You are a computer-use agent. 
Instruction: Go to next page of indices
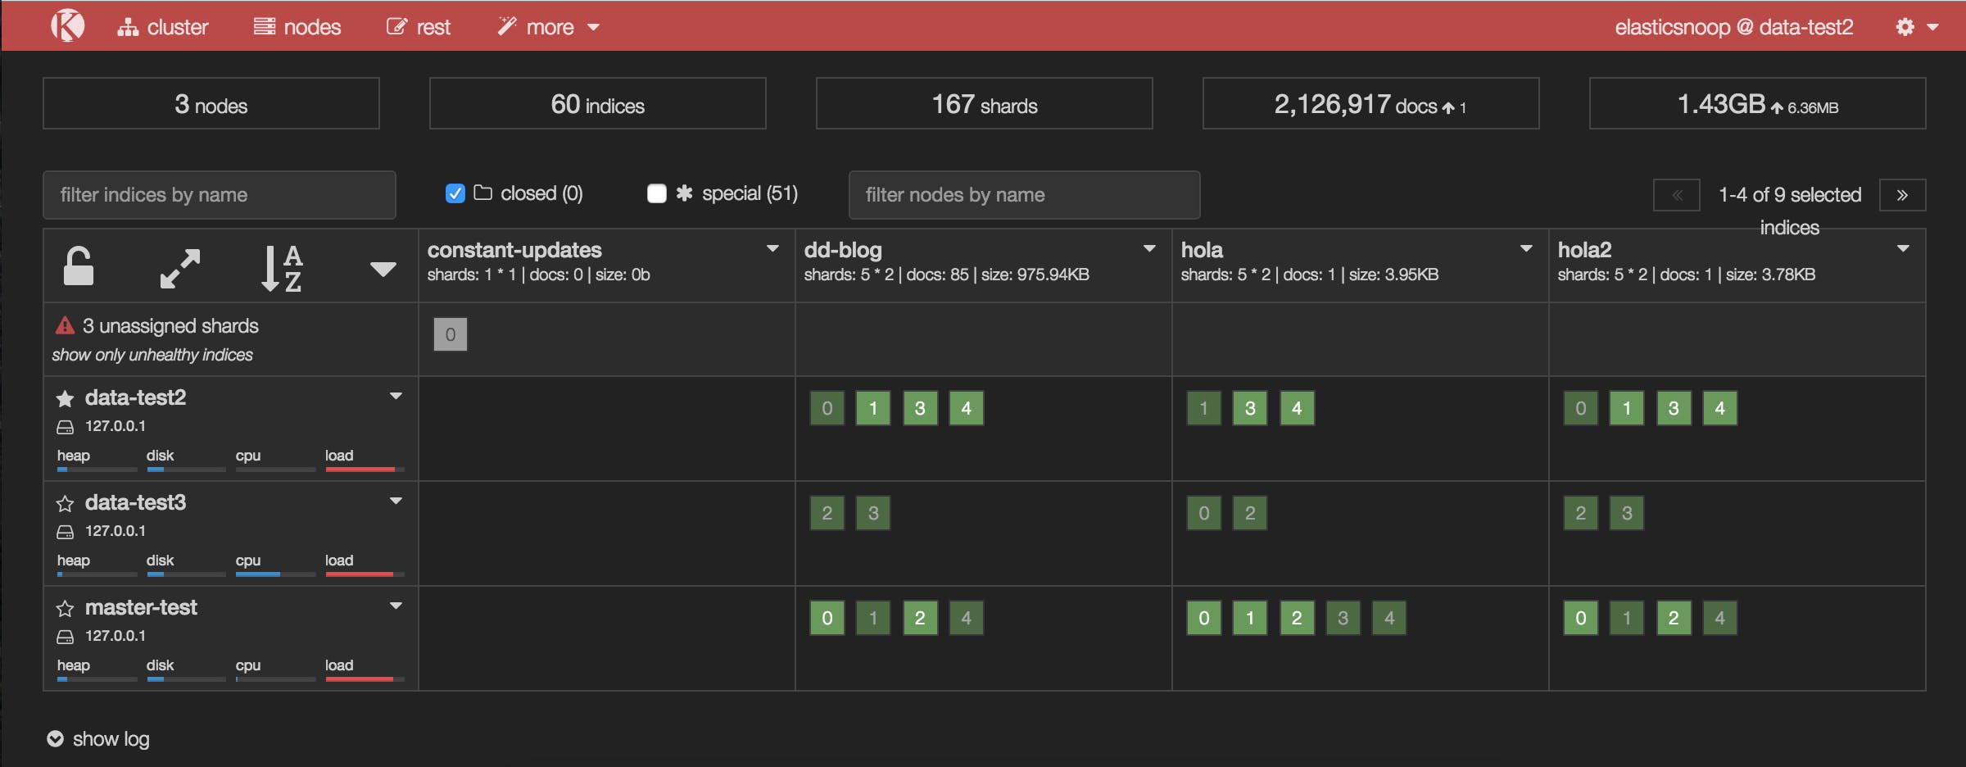(1901, 195)
